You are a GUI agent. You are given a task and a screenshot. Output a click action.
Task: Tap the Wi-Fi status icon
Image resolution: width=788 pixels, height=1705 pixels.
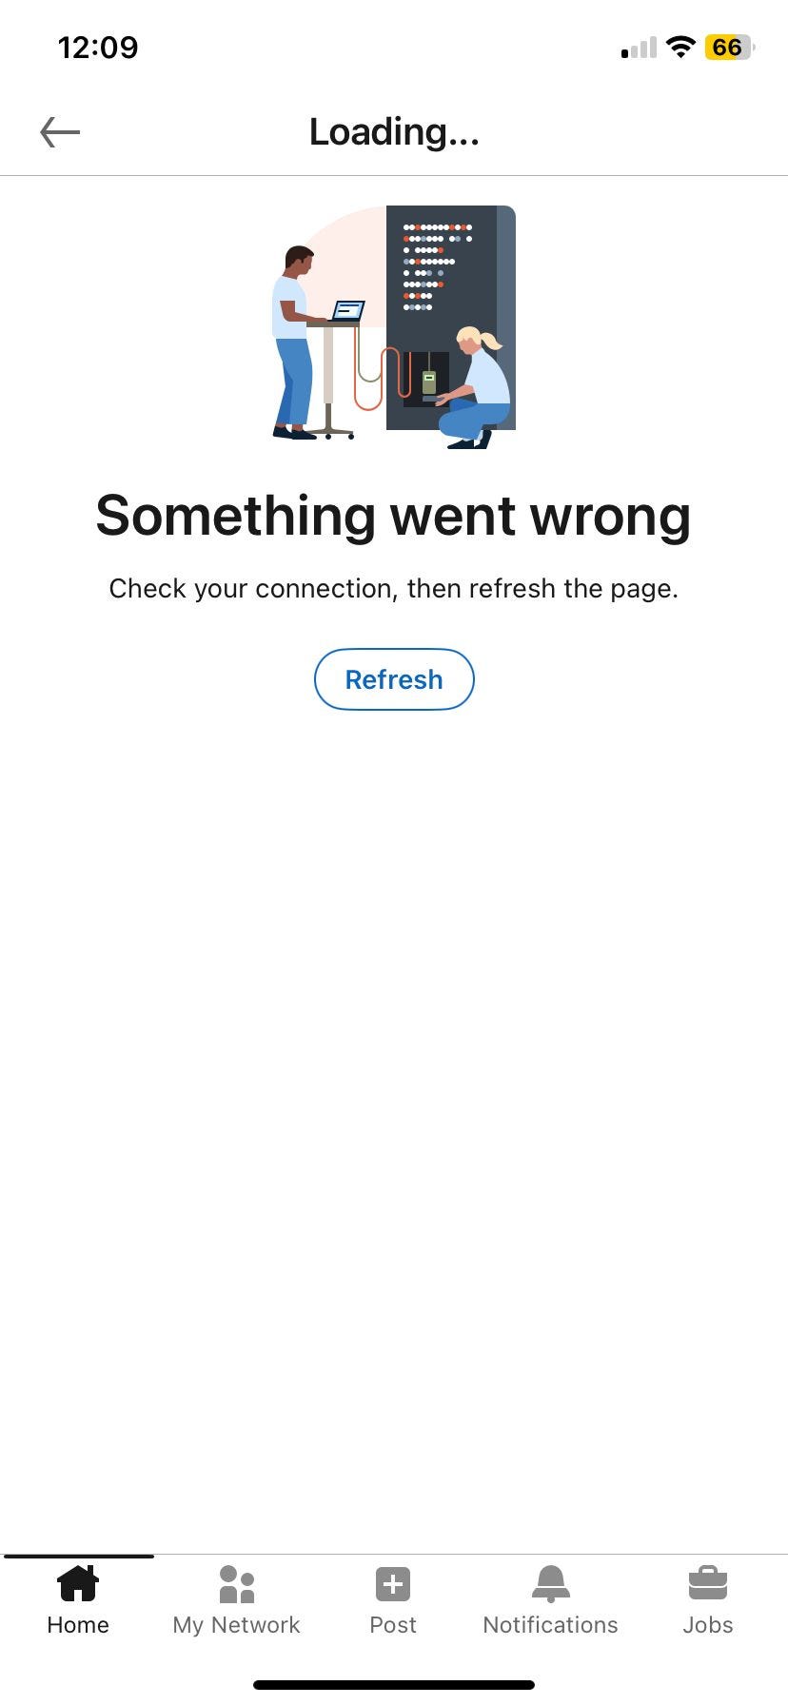680,47
